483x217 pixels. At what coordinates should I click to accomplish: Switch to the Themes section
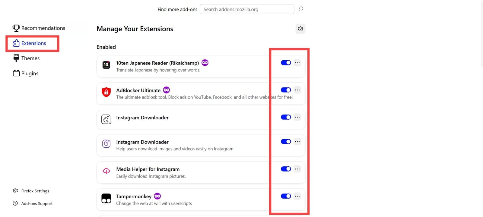point(27,58)
